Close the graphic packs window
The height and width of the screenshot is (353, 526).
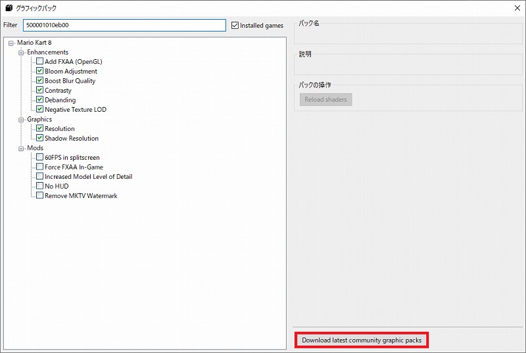(x=517, y=8)
